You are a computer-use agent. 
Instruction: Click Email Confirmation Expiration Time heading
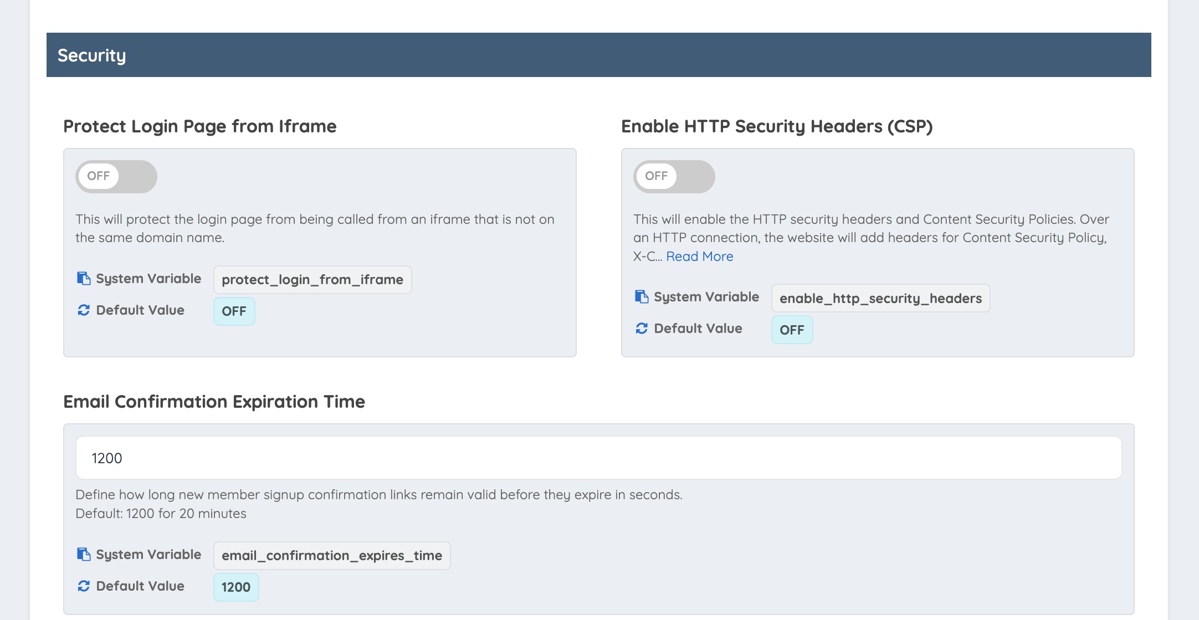214,402
